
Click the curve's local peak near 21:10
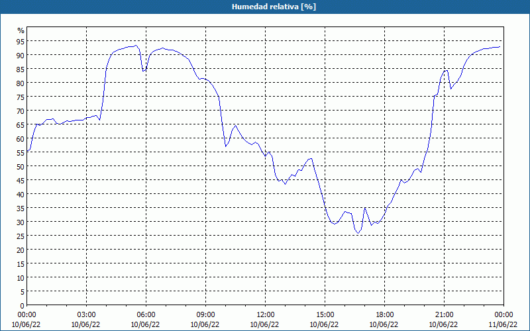tap(447, 70)
